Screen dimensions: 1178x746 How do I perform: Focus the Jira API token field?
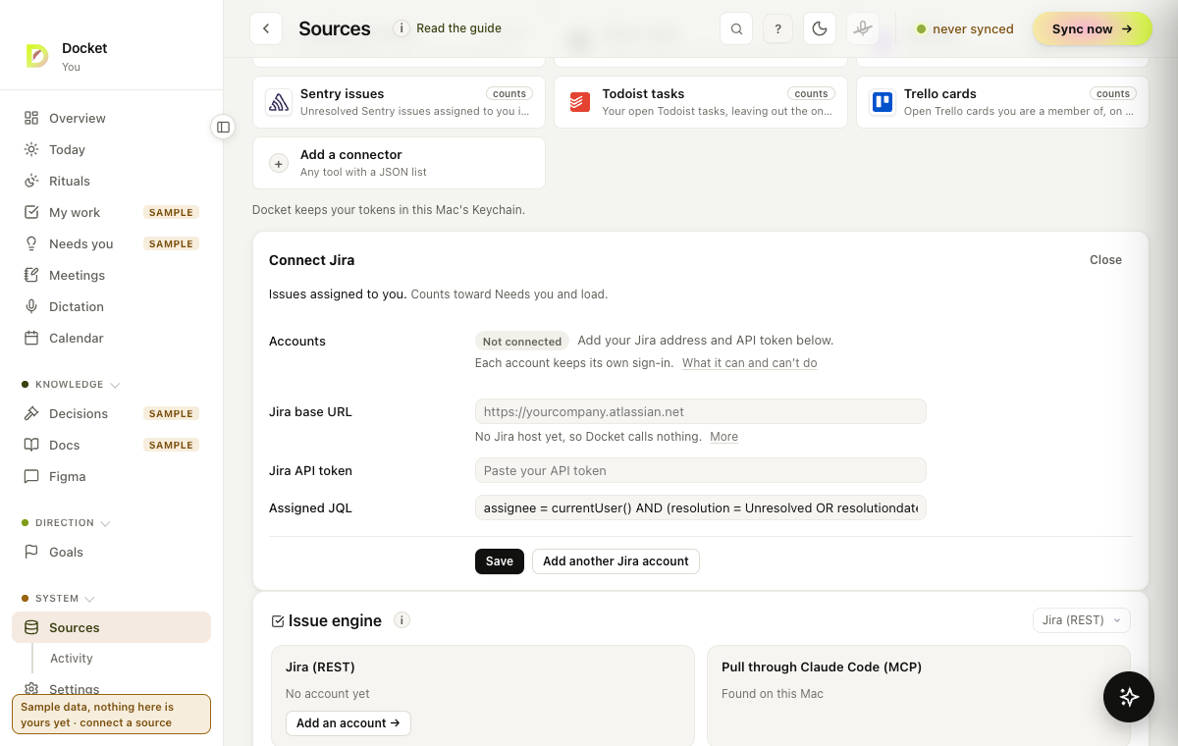pyautogui.click(x=700, y=470)
